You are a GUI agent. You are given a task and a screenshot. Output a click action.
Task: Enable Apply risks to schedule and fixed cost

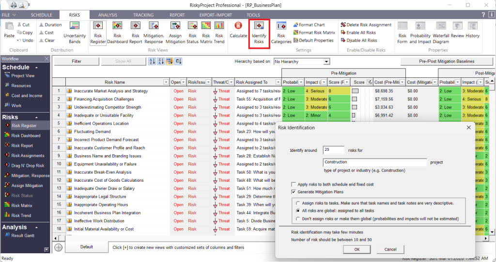pyautogui.click(x=294, y=184)
